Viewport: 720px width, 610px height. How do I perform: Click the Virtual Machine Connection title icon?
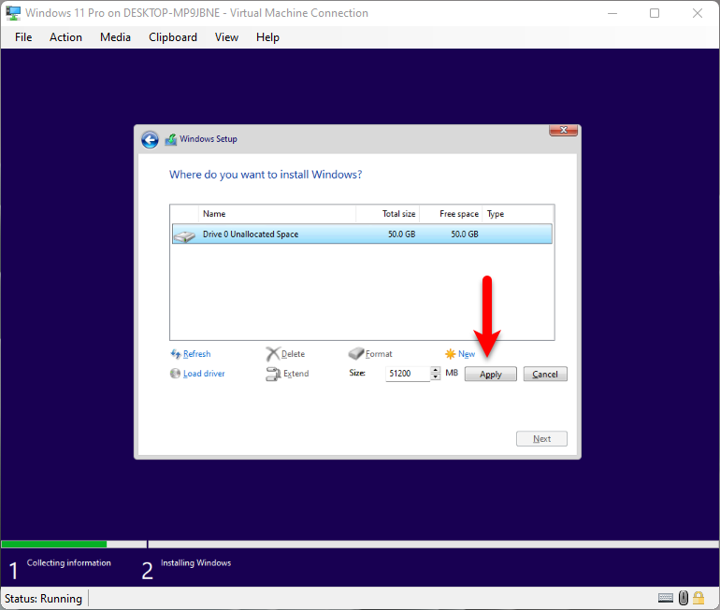tap(13, 13)
